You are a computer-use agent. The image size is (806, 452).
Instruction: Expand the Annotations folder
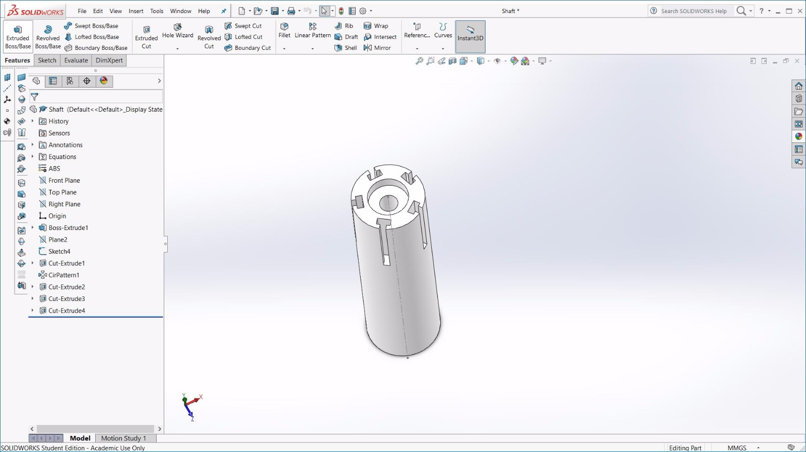point(33,145)
